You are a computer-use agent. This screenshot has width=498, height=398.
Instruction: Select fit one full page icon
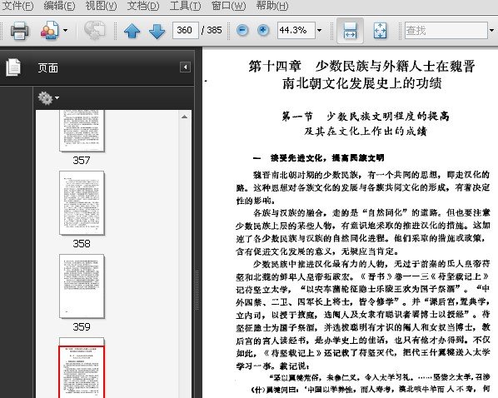(381, 31)
